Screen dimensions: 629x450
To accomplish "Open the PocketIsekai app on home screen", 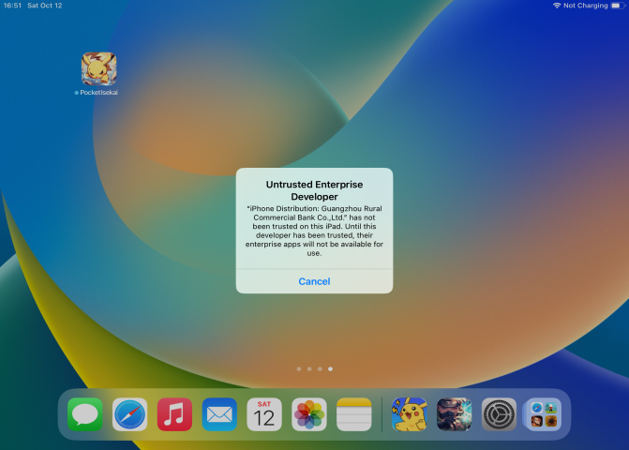I will pos(99,68).
